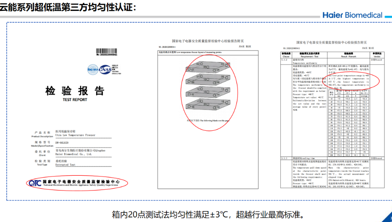This screenshot has height=222, width=392.
Task: Click the bottom caption about the 20-point ±3℃ test
Action: pyautogui.click(x=207, y=214)
